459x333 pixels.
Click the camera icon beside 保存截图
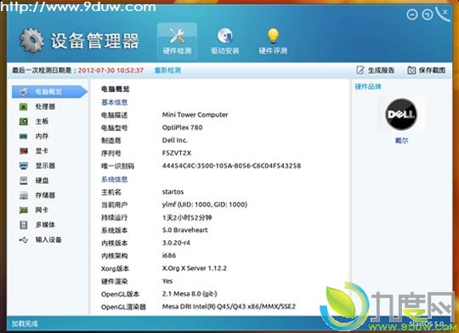pyautogui.click(x=411, y=71)
